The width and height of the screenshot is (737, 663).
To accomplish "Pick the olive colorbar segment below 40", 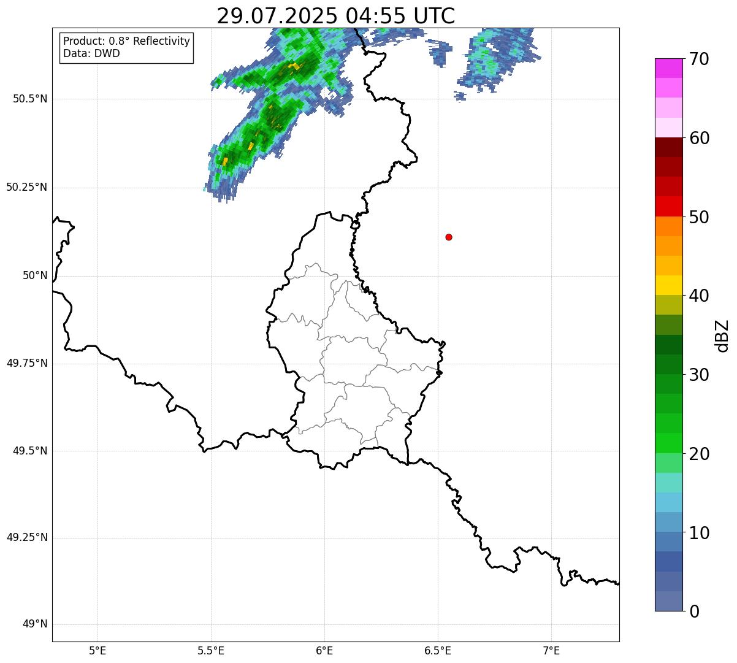I will click(668, 305).
